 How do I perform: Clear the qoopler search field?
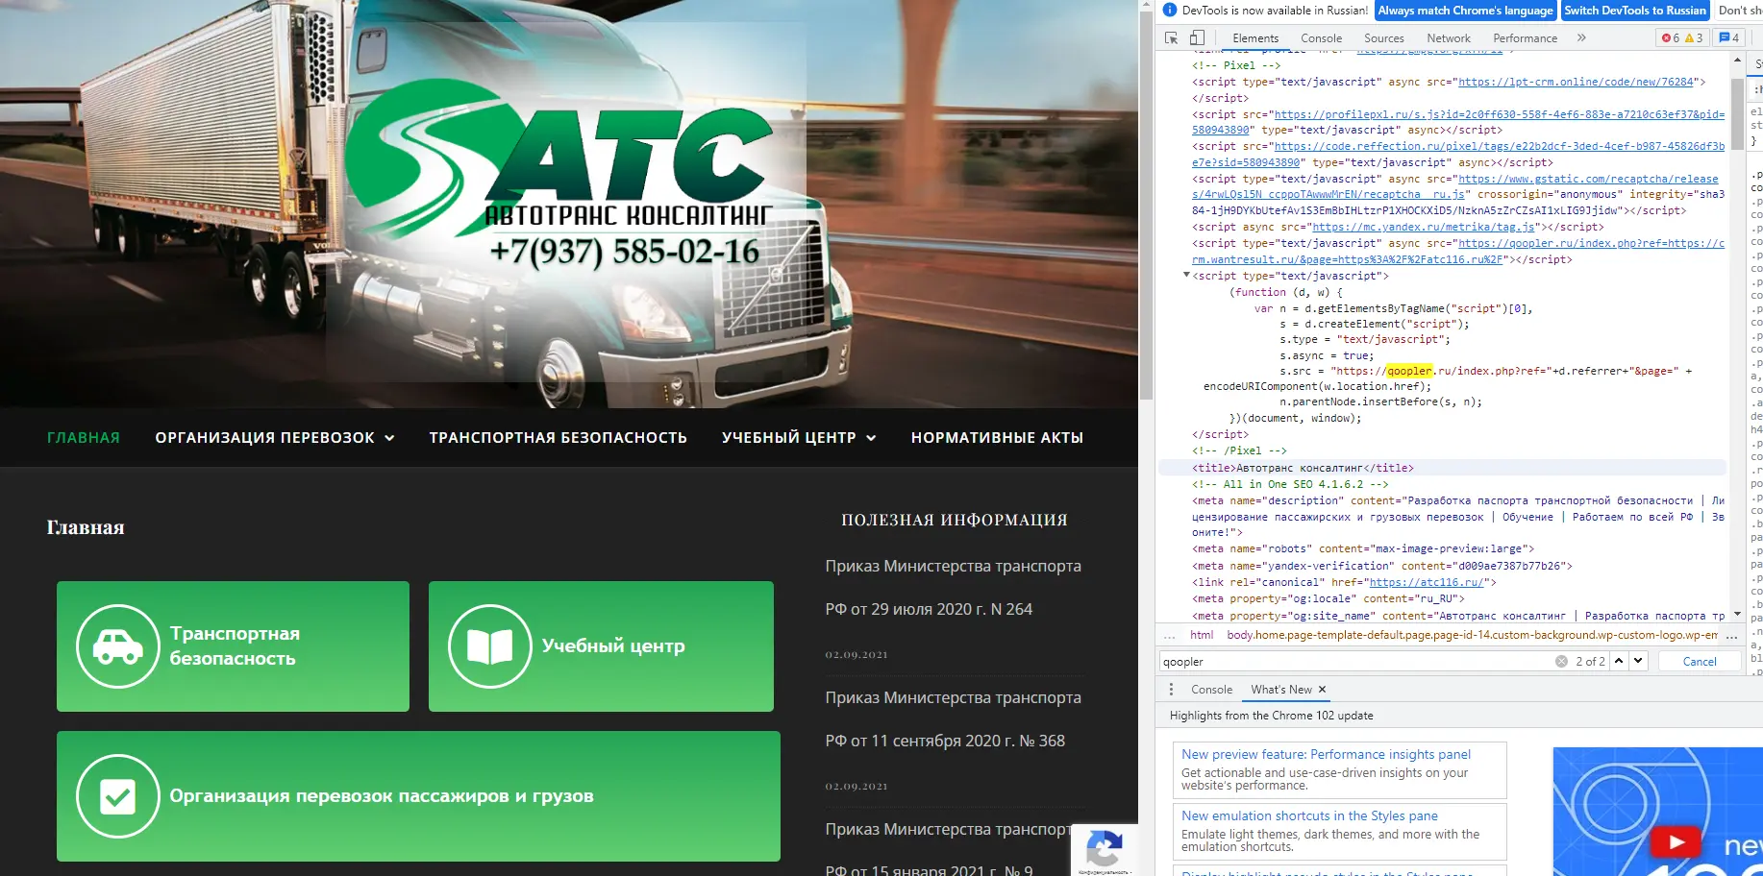[x=1561, y=661]
